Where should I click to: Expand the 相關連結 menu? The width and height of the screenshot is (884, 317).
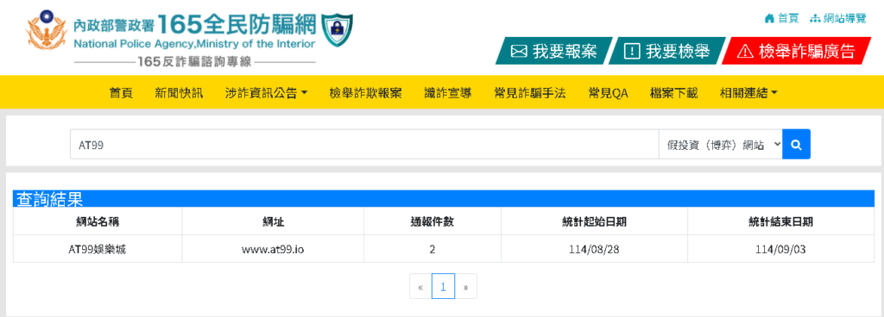tap(748, 93)
